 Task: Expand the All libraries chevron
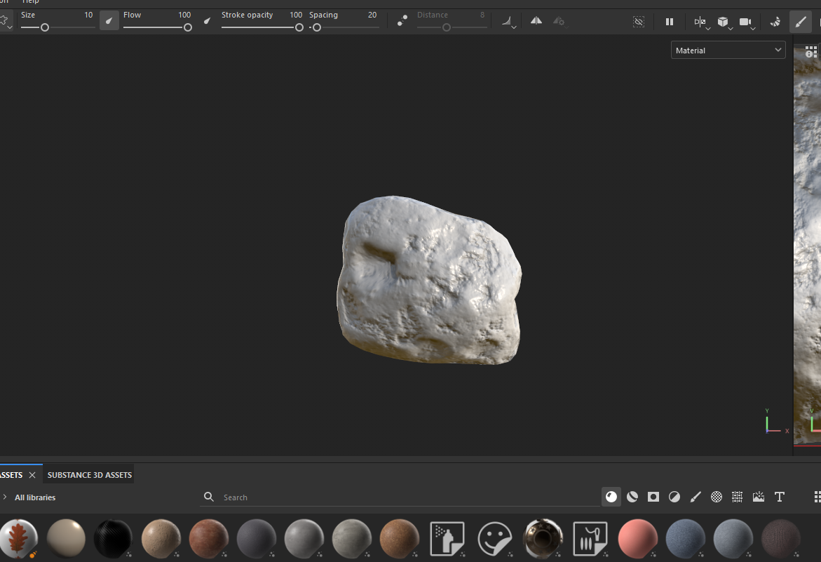point(5,497)
